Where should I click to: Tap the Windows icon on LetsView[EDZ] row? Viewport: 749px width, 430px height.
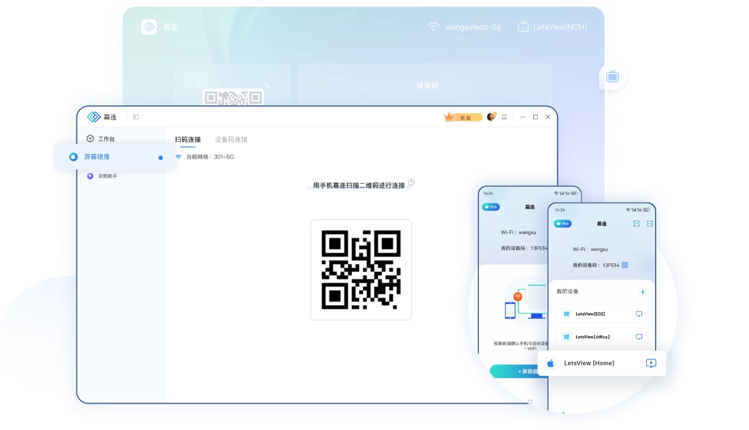click(566, 314)
